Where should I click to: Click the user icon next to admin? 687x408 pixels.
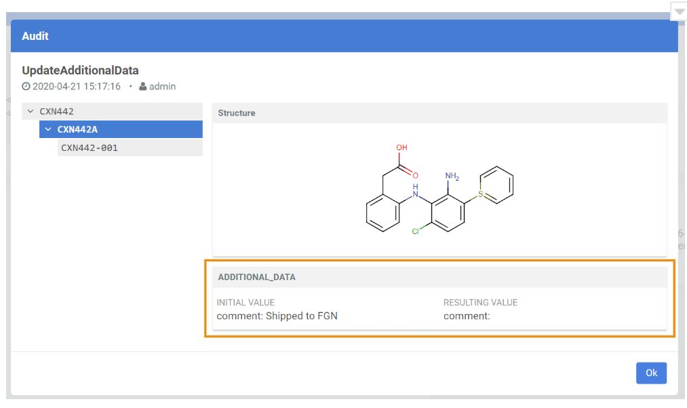(142, 87)
